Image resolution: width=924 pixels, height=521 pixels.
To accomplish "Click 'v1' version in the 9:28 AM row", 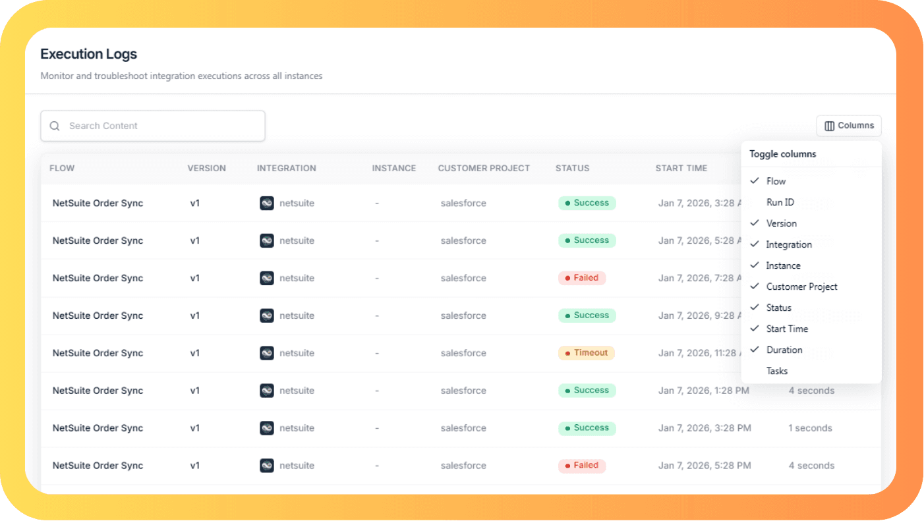I will coord(195,315).
